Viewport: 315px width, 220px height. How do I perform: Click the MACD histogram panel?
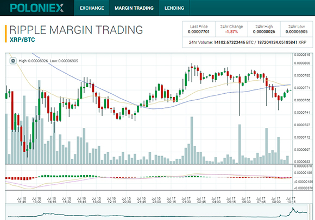point(149,177)
